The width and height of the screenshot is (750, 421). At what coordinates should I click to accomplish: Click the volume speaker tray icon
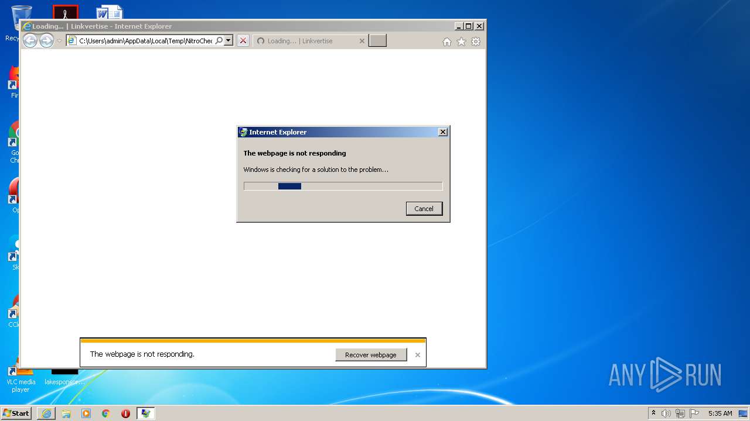click(666, 413)
